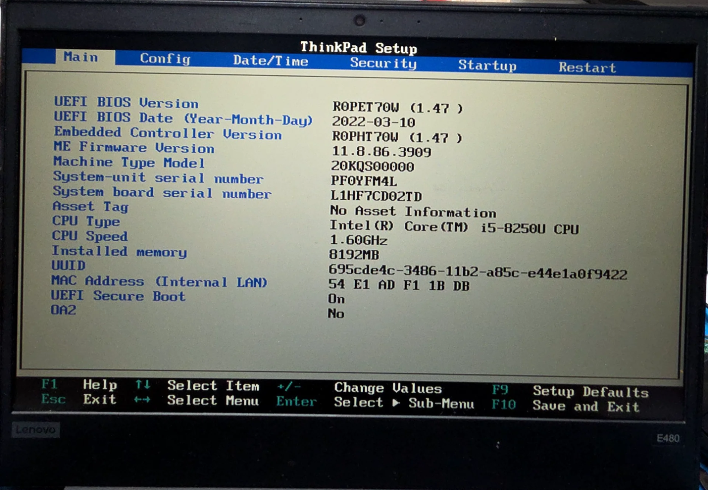Select the UEFI BIOS Date label

183,119
